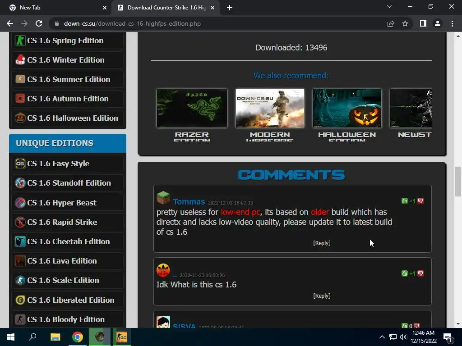Click the COMMENTS section heading

point(291,175)
